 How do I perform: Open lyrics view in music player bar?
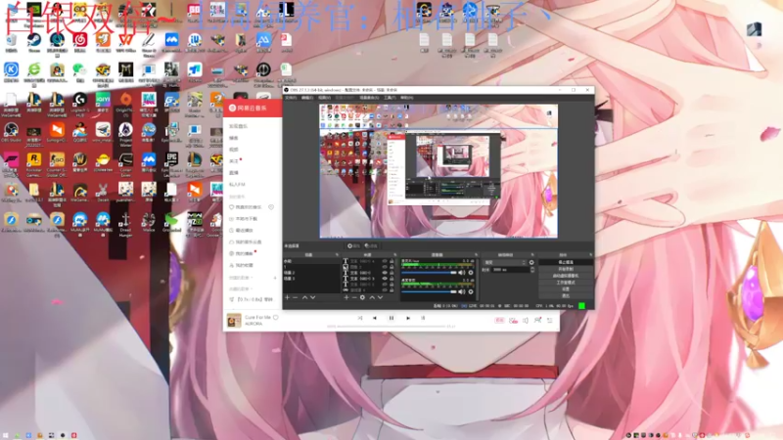tap(423, 318)
